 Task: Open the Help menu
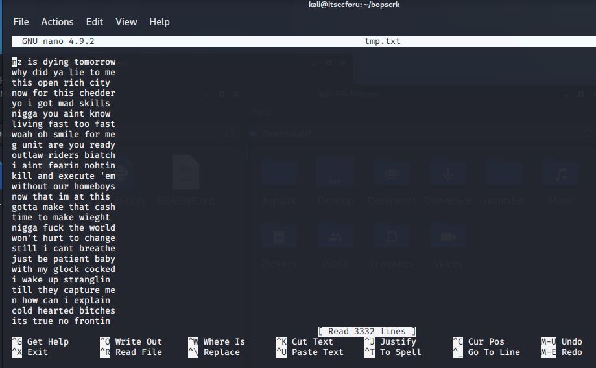tap(160, 22)
